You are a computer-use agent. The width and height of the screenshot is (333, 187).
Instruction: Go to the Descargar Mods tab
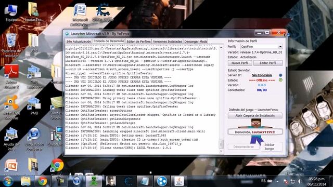tap(196, 42)
